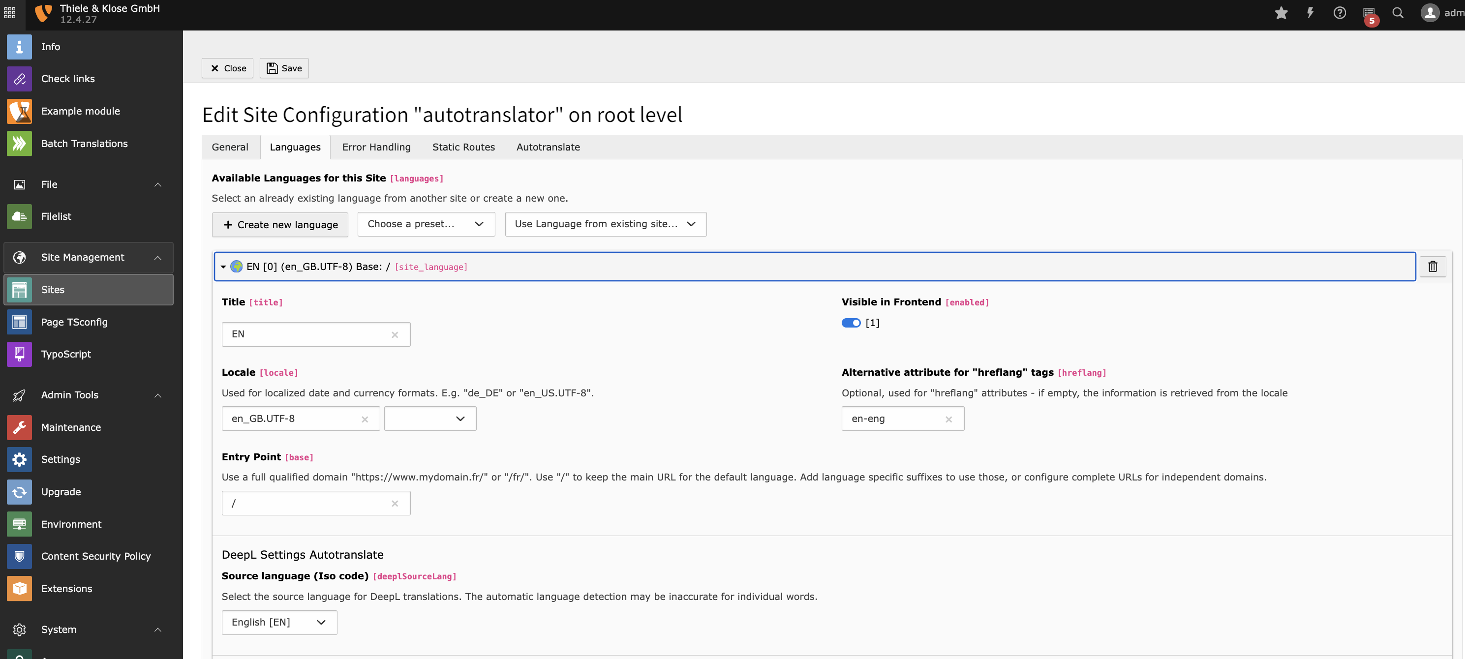Open flush cache lightning icon

click(x=1310, y=13)
